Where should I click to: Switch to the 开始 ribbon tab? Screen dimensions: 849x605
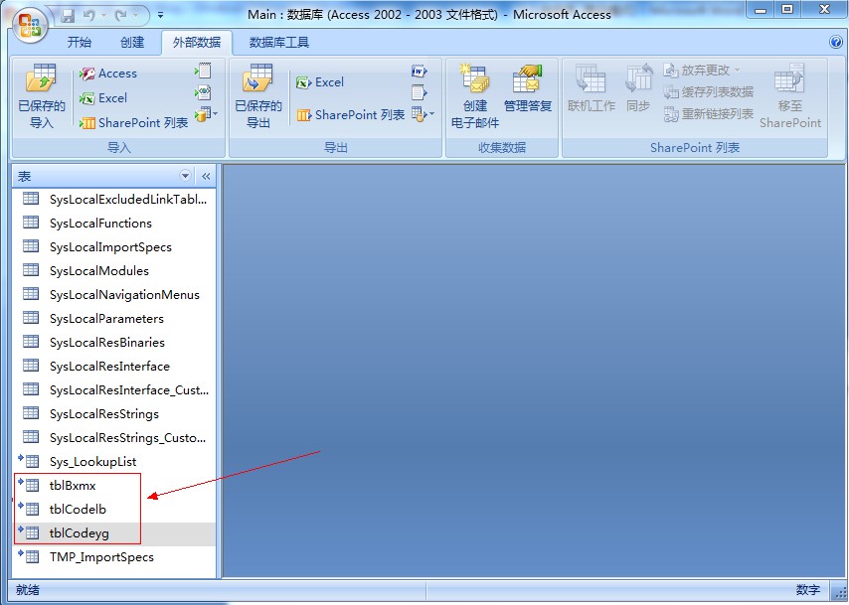(80, 42)
